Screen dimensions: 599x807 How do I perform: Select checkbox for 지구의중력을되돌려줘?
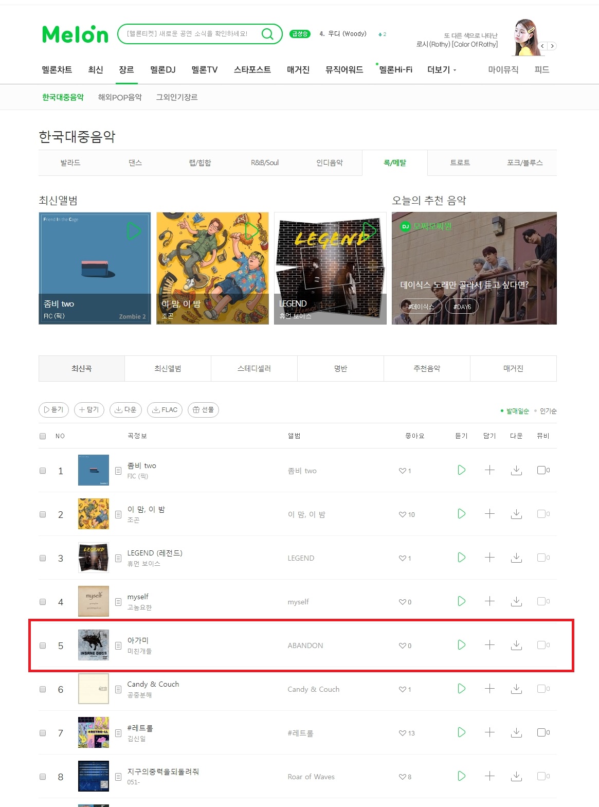tap(43, 777)
